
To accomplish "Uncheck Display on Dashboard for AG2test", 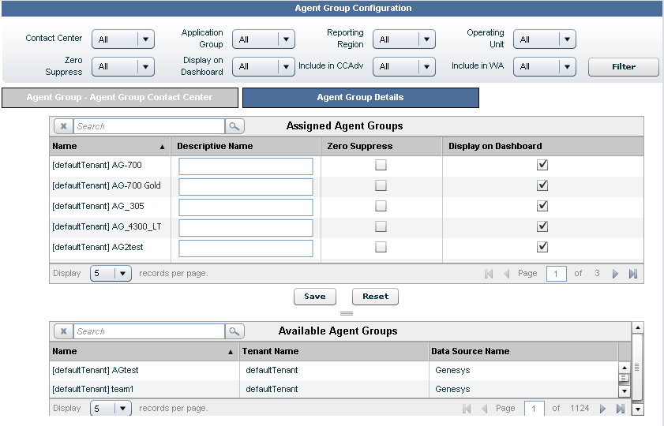I will (x=542, y=247).
